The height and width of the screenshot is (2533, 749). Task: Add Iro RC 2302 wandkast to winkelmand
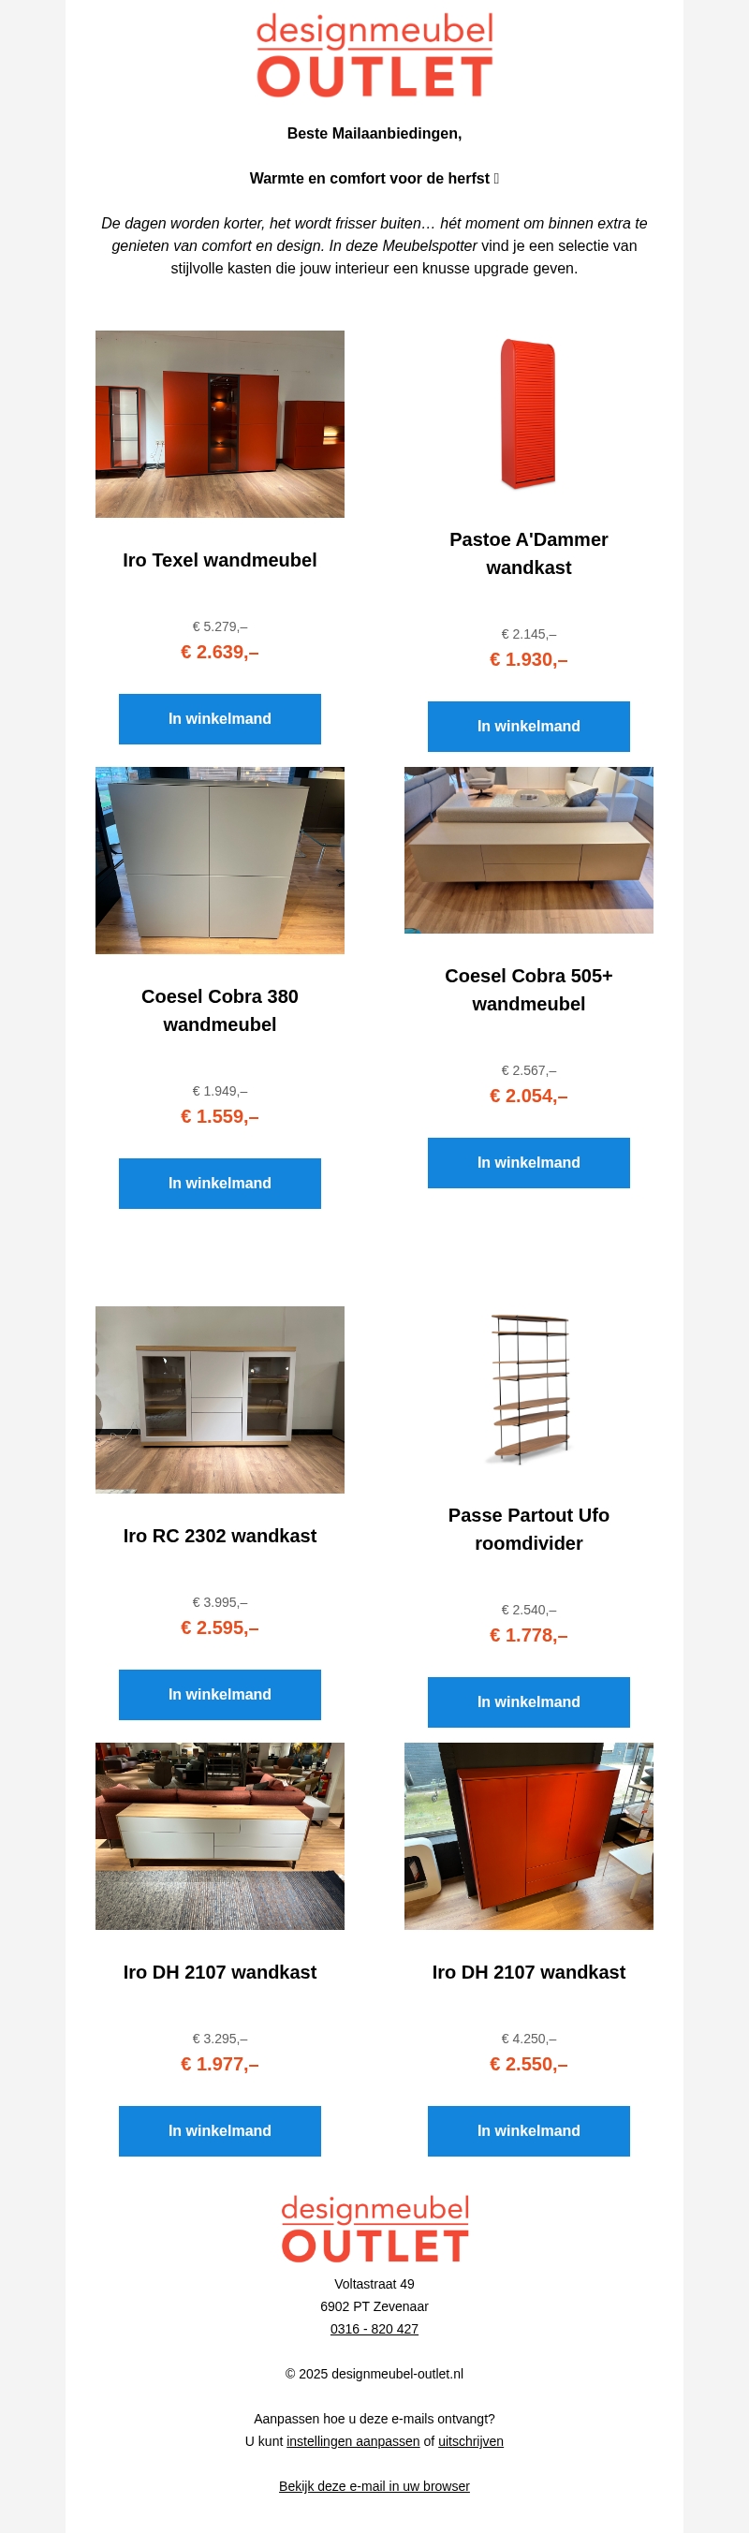point(219,1694)
